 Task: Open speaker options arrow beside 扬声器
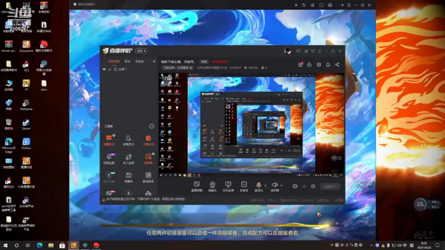(281, 186)
